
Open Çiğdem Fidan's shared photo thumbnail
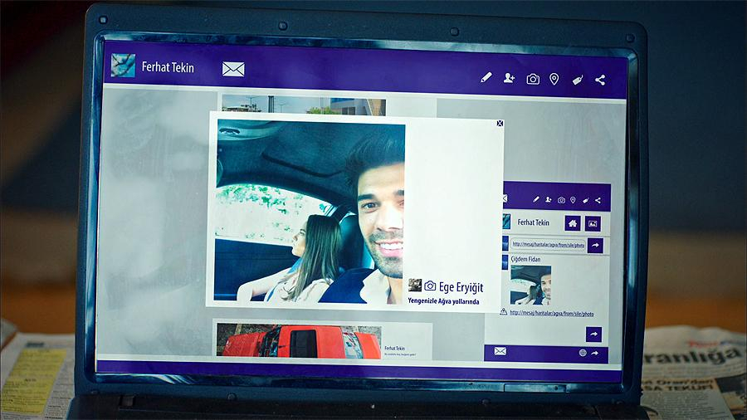click(x=530, y=285)
